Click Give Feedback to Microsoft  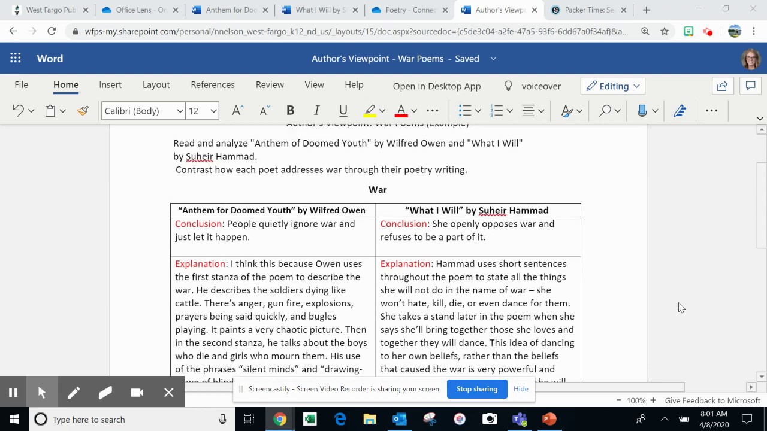(712, 400)
